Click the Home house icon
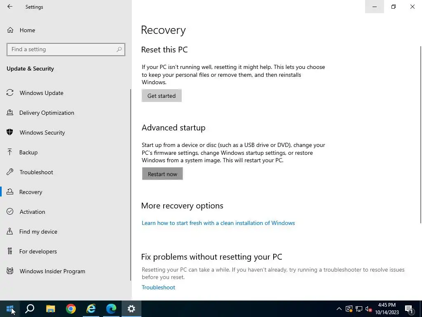 click(10, 30)
